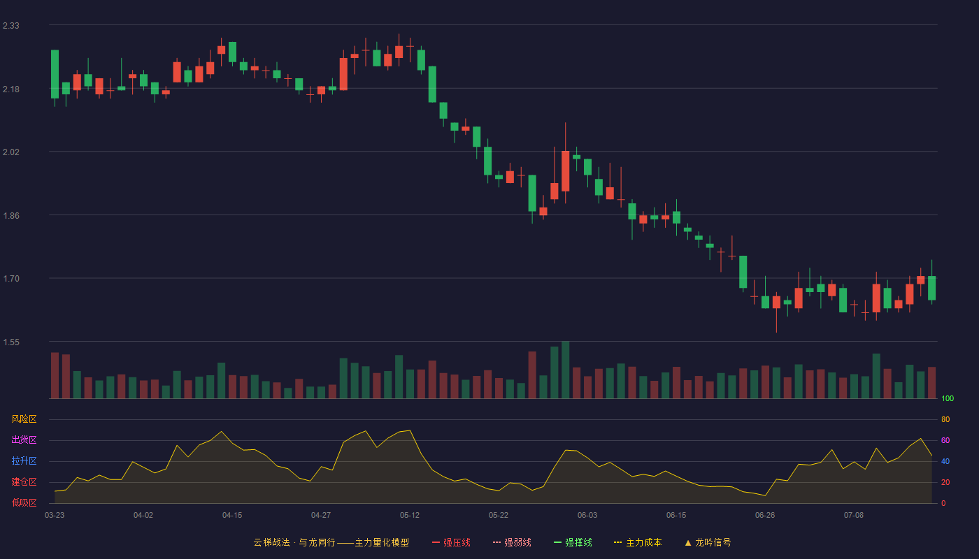The height and width of the screenshot is (559, 979).
Task: Click the 04-15 date label
Action: (x=232, y=515)
